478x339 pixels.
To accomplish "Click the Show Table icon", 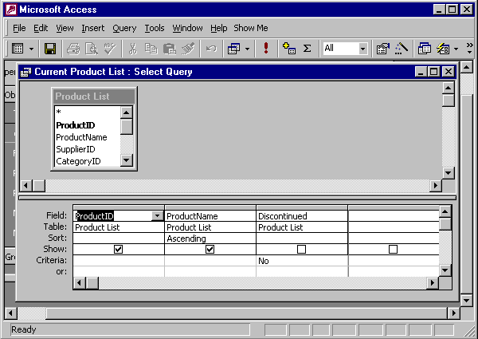I will (289, 49).
